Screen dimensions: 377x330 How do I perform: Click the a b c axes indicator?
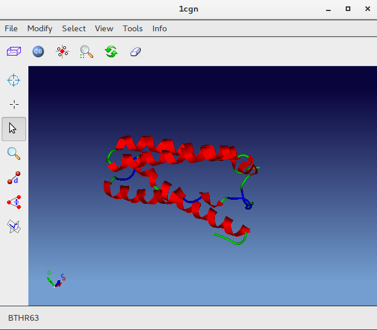tap(56, 279)
